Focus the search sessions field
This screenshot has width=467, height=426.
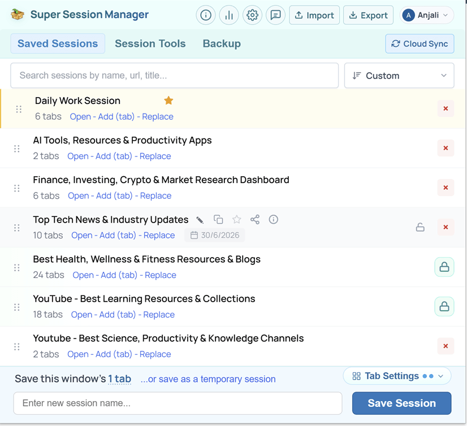pos(175,75)
